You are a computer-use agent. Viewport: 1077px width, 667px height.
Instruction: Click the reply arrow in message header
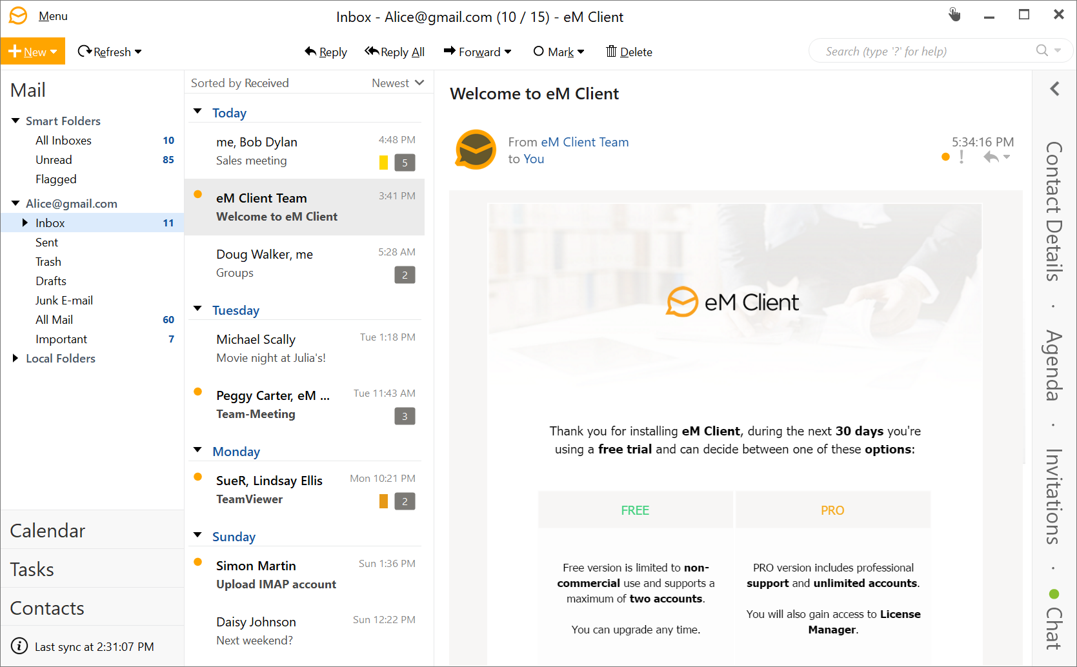coord(991,157)
